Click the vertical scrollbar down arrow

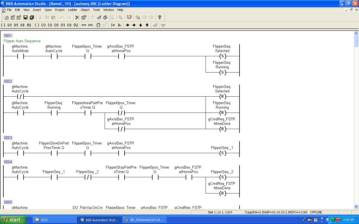tap(356, 207)
